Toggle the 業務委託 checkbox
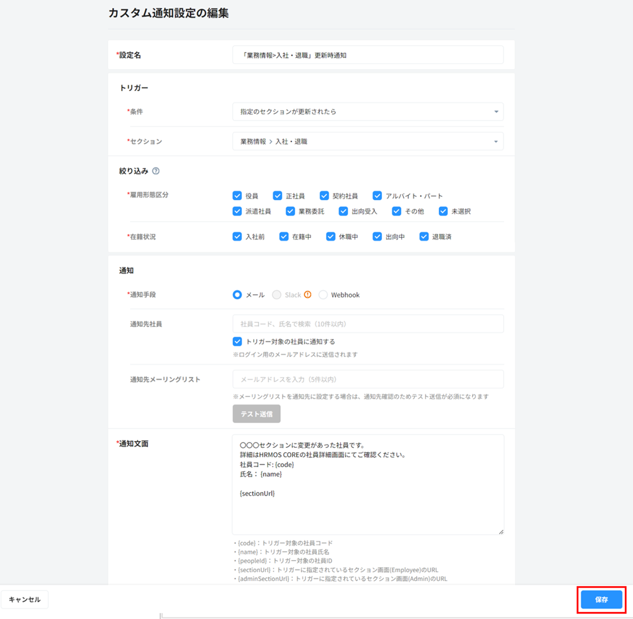The height and width of the screenshot is (619, 633). 290,211
